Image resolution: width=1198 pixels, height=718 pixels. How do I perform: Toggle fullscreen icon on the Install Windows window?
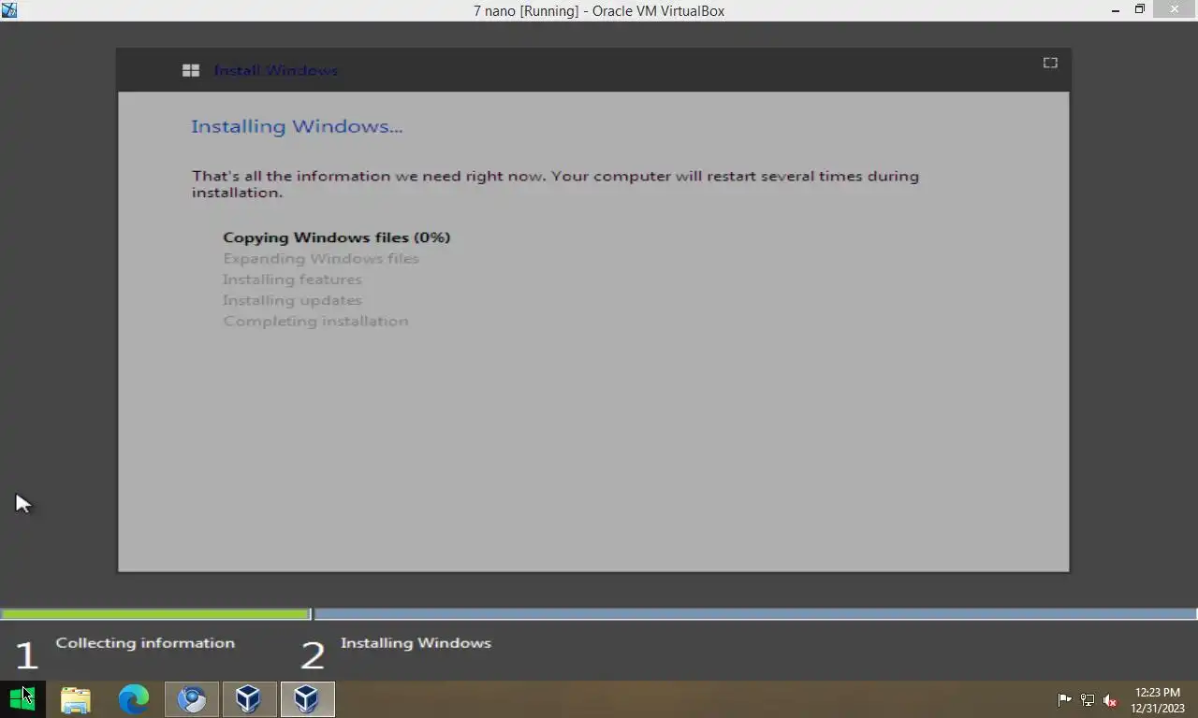tap(1050, 63)
